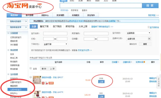161x98 pixels.
Task: Open the 店铺中分类 全部分类 dropdown
Action: click(139, 39)
